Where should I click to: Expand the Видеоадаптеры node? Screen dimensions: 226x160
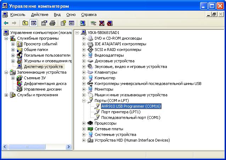pyautogui.click(x=84, y=55)
